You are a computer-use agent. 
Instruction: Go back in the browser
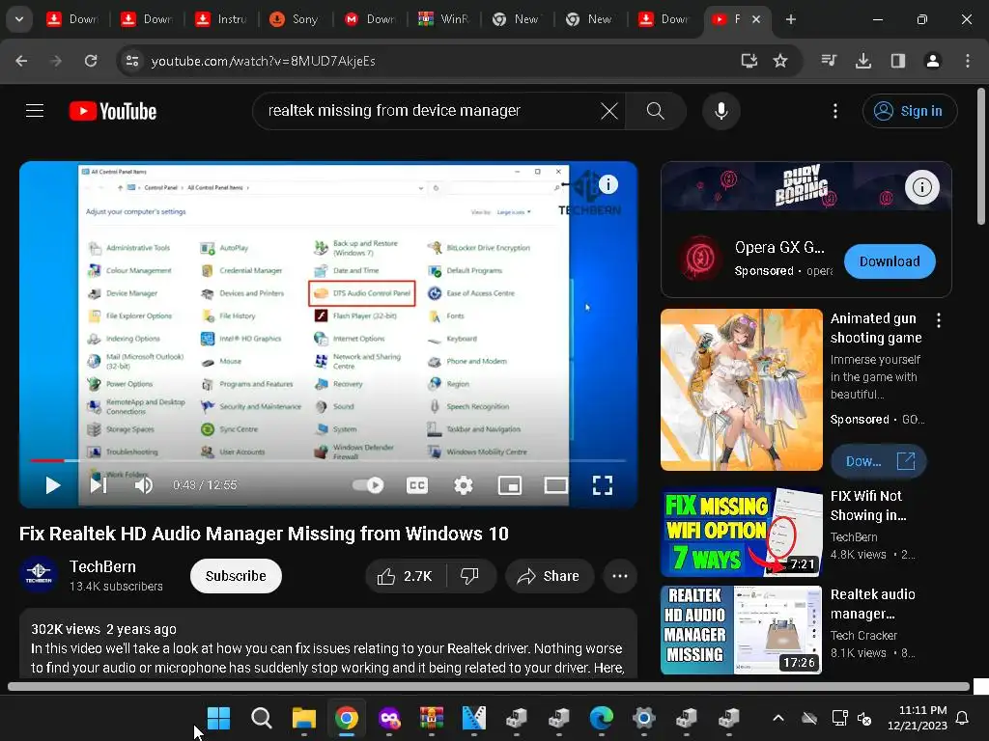point(21,61)
